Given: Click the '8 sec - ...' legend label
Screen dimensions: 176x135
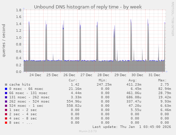Looking at the screenshot, I should point(21,123).
